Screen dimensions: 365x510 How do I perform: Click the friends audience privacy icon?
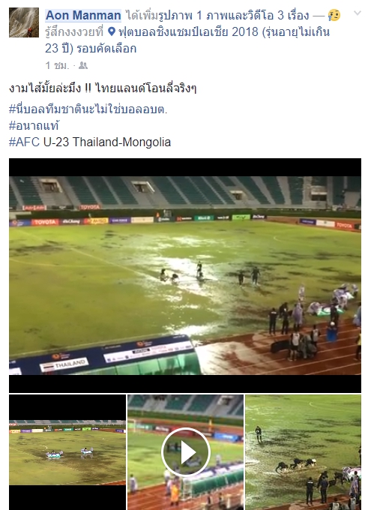pyautogui.click(x=83, y=66)
